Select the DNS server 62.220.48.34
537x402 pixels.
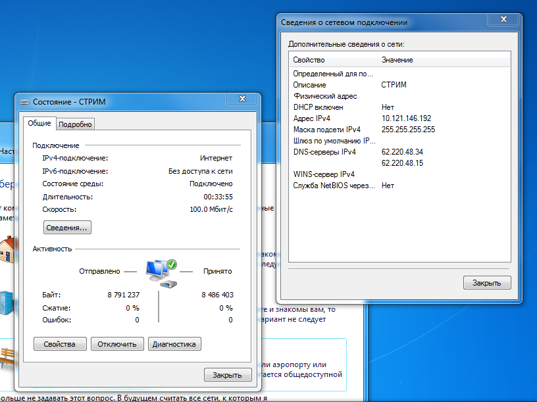click(402, 152)
